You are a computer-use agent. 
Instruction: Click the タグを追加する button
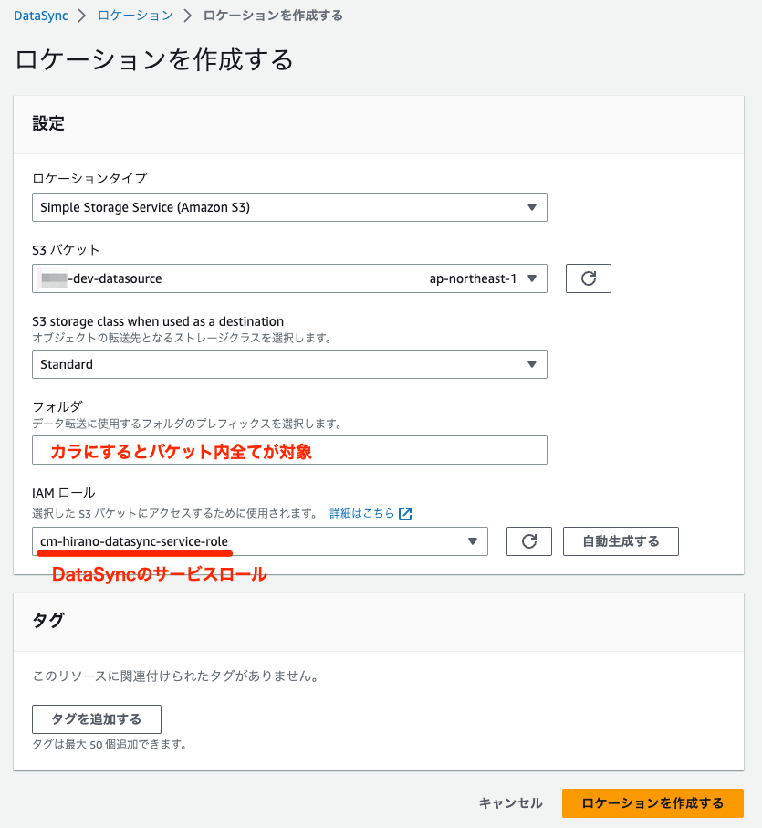click(96, 719)
